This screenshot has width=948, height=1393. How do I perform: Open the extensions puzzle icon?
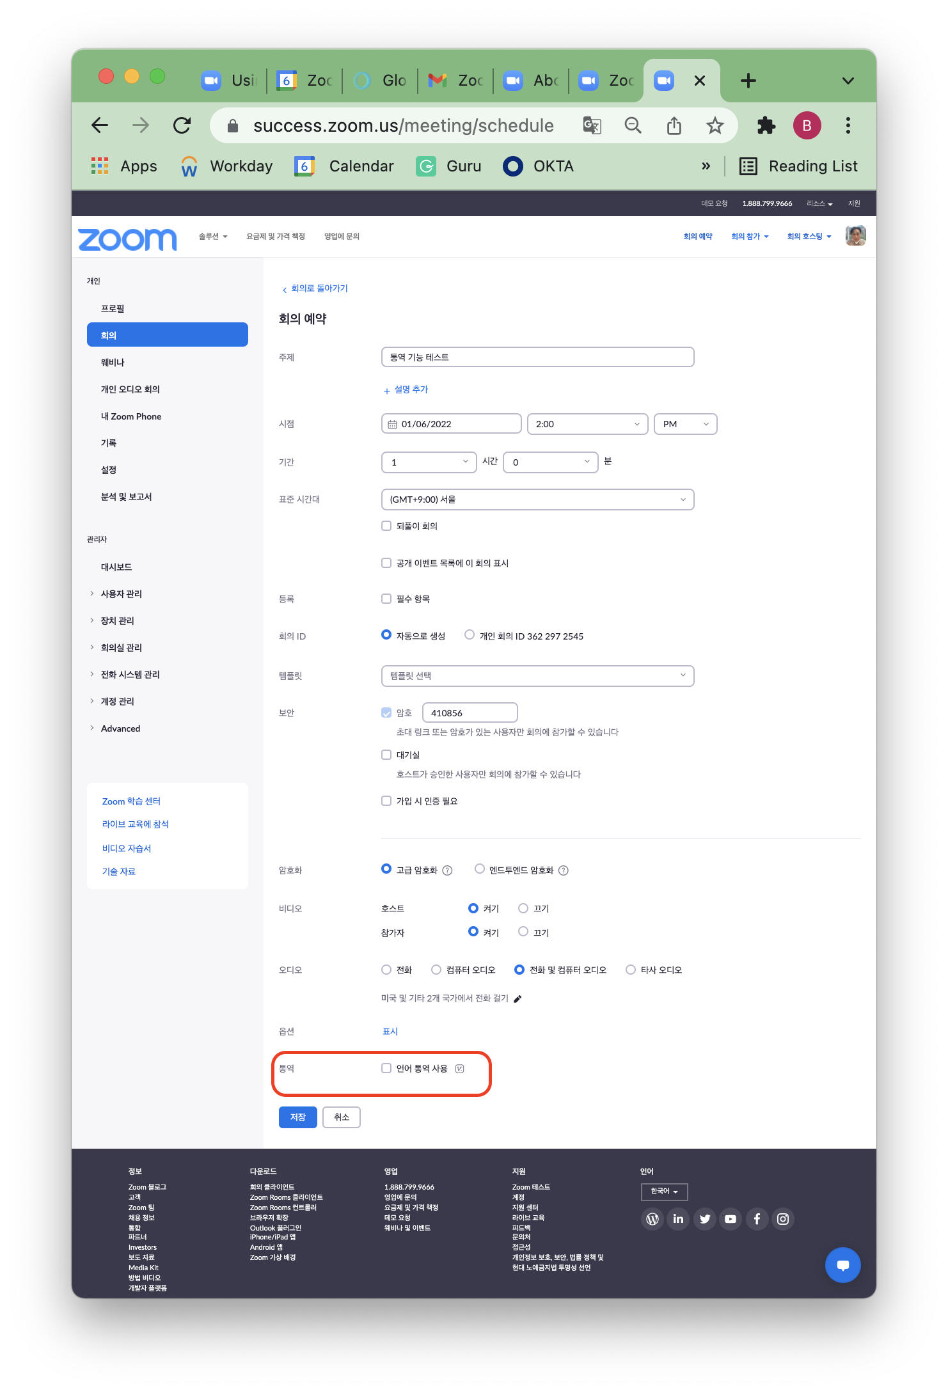766,125
